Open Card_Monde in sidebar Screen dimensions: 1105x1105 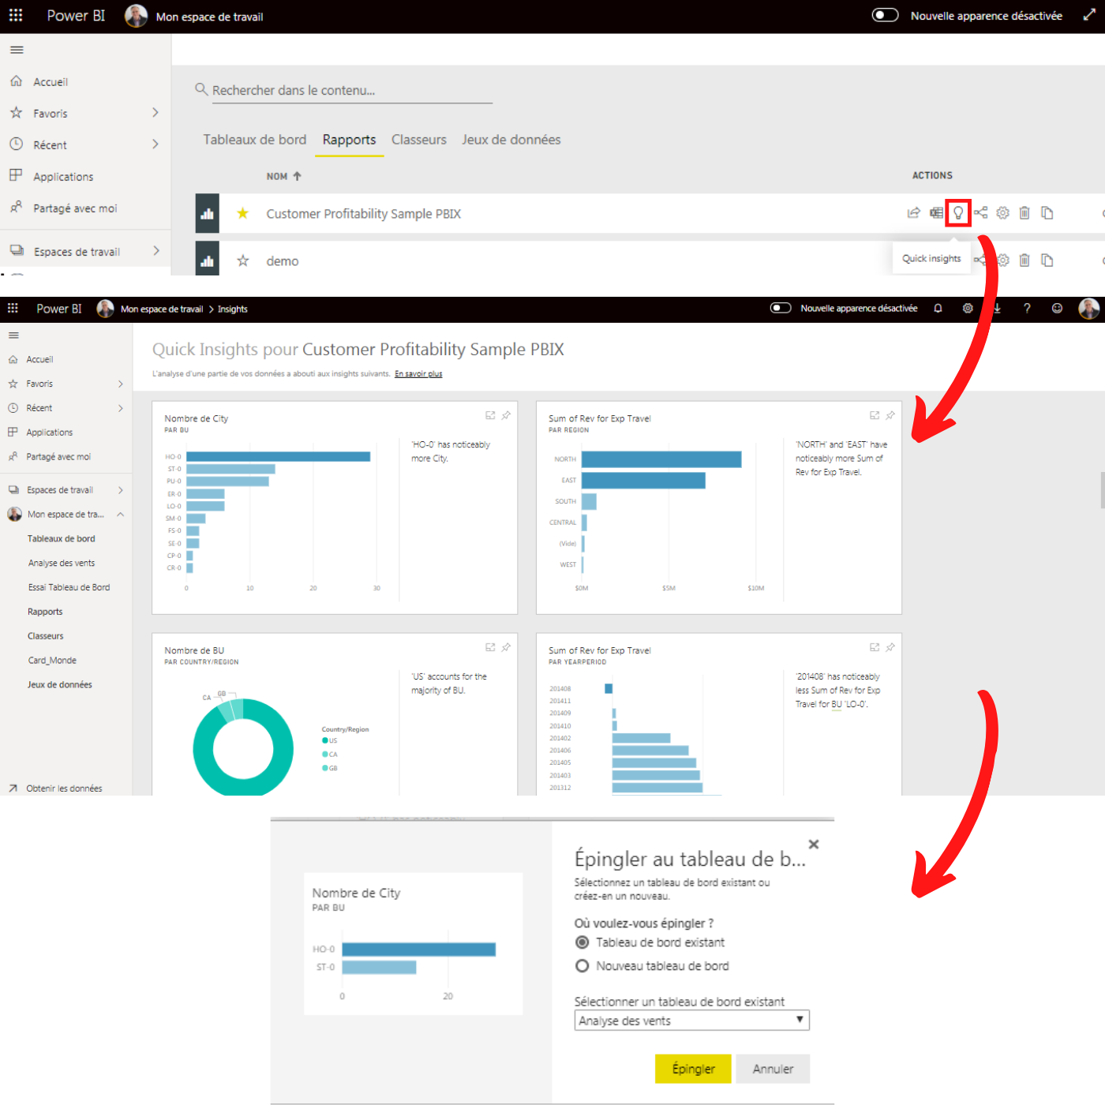[x=52, y=661]
